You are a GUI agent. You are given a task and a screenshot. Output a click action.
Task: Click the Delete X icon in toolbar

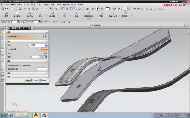click(37, 9)
